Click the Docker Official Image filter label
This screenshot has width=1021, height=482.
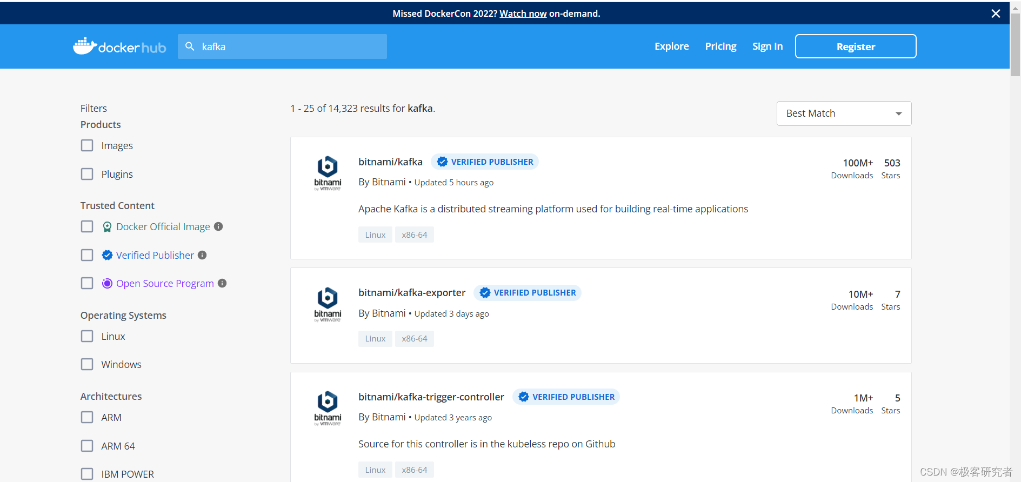point(163,226)
